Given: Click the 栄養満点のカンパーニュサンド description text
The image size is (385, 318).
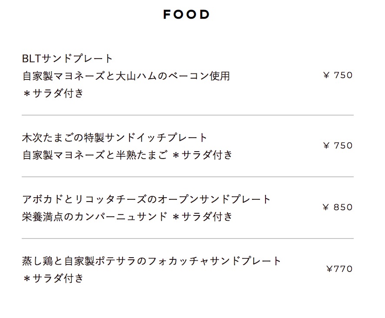Looking at the screenshot, I should (95, 217).
